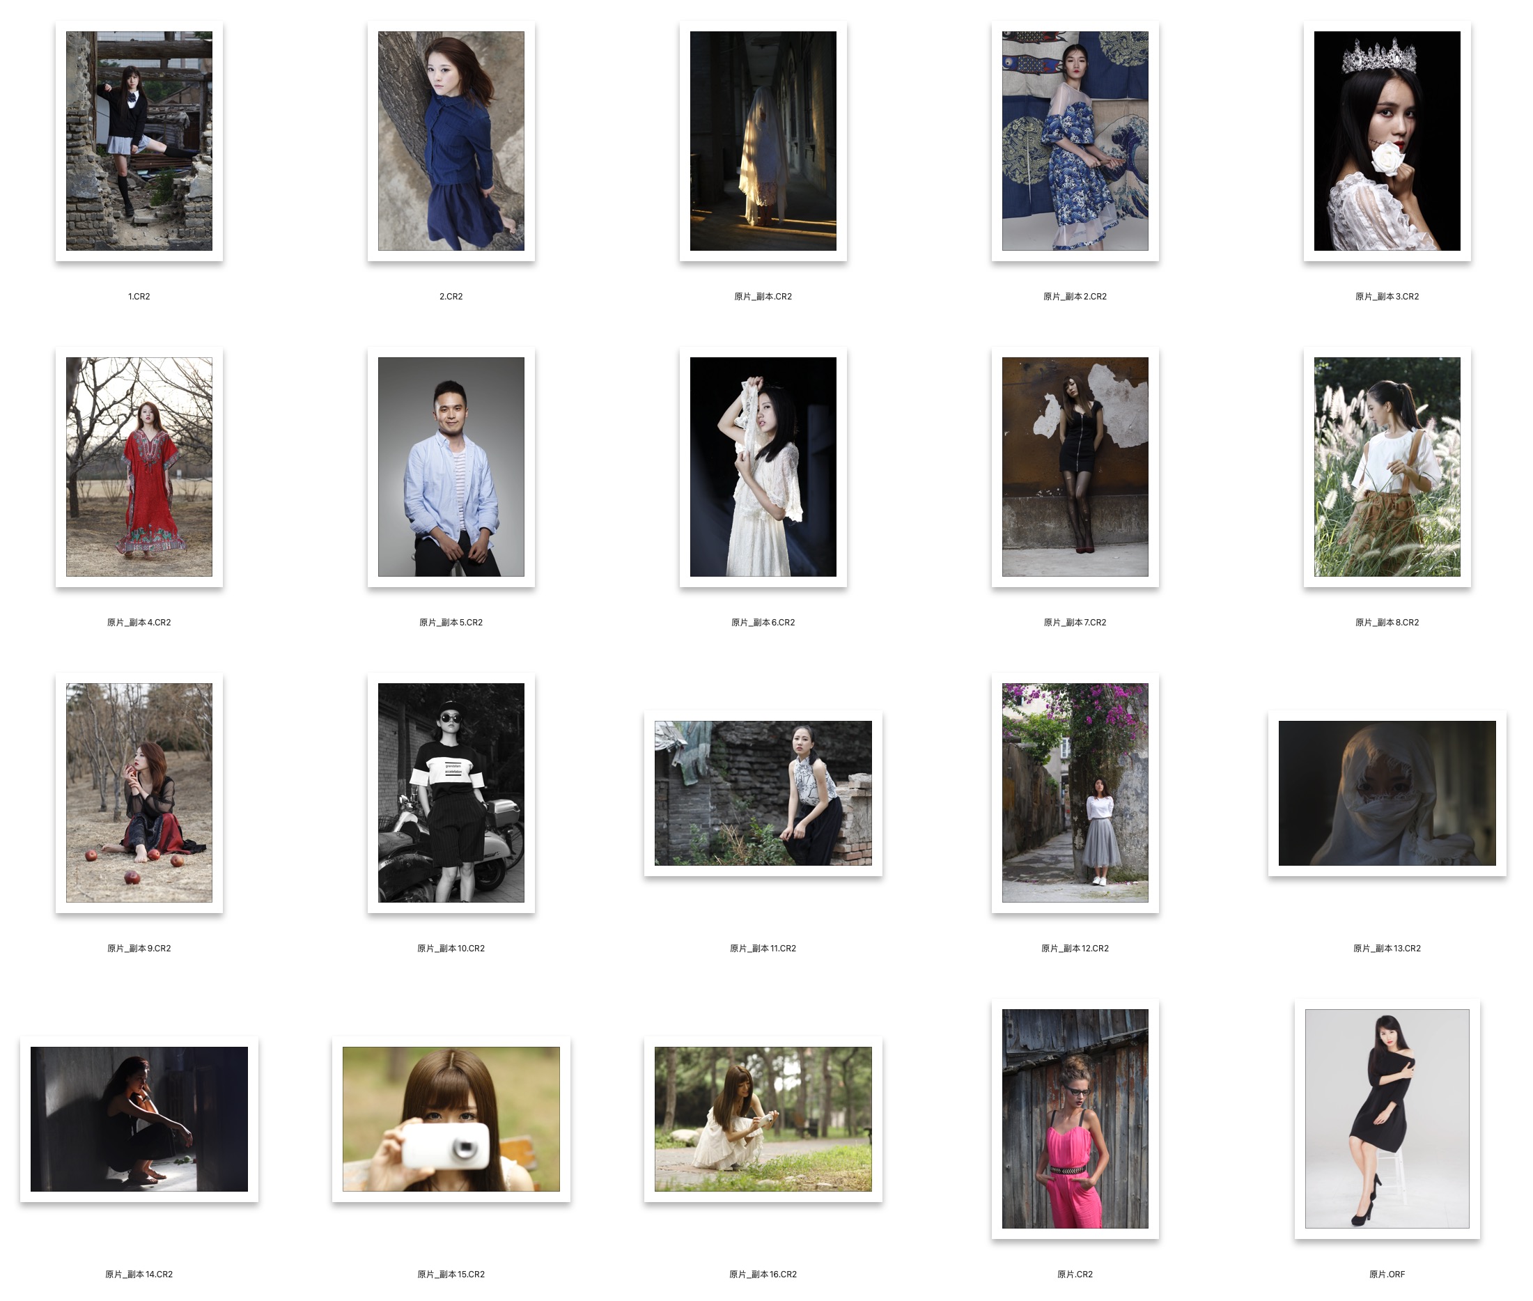1533x1301 pixels.
Task: Choose the red dress photo 原片_副本 4.CR2
Action: (139, 467)
